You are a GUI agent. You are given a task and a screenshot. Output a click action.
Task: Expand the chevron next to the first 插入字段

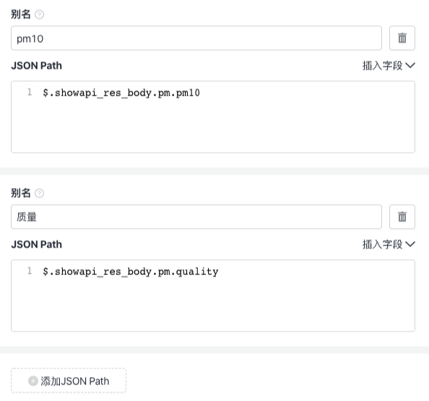pos(410,66)
